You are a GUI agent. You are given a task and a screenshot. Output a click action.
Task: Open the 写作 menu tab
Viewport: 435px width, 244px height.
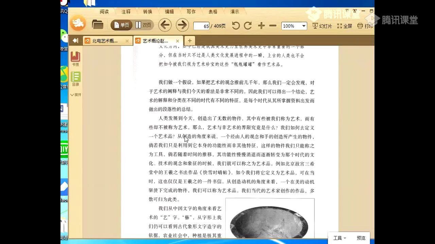click(x=191, y=12)
